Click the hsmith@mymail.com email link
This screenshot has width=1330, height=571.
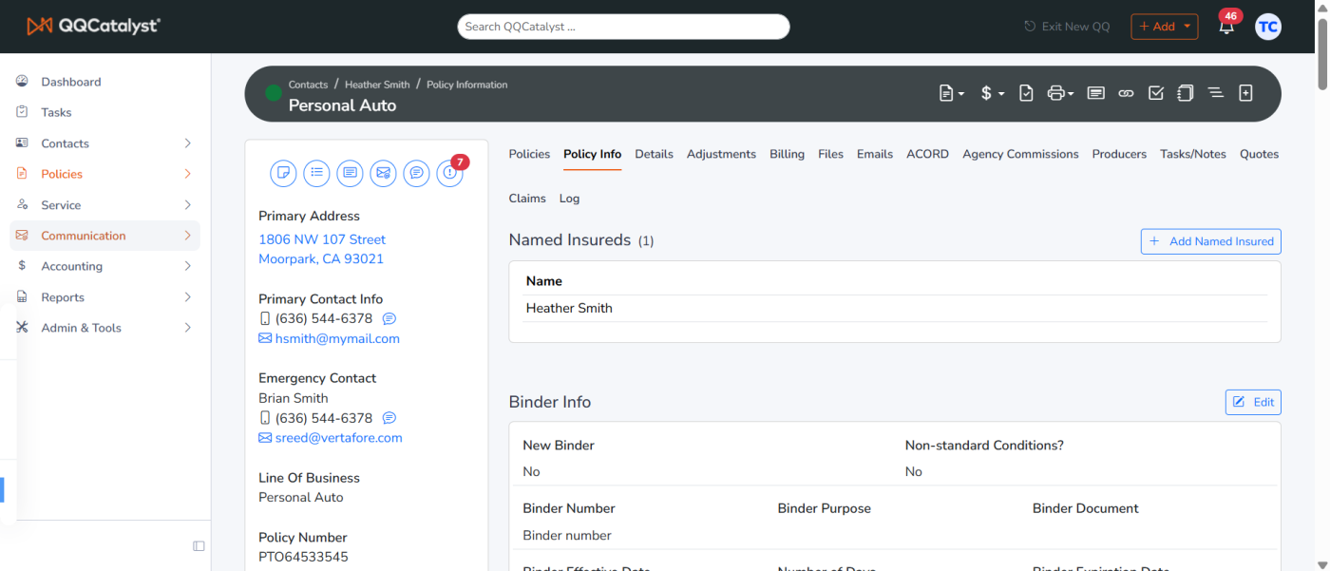click(x=337, y=338)
